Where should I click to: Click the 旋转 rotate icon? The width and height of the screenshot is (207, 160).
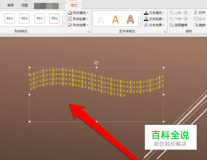coord(196,25)
